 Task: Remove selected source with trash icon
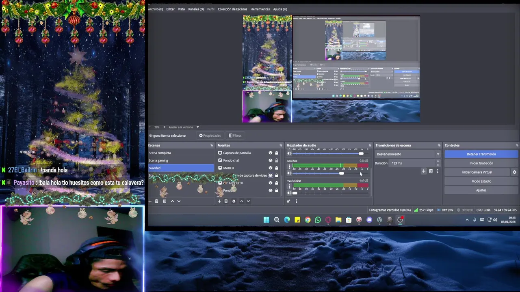click(x=226, y=201)
